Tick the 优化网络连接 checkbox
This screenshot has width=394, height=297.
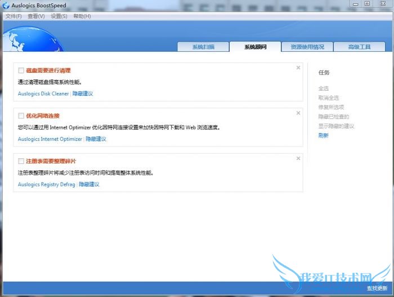pyautogui.click(x=21, y=116)
